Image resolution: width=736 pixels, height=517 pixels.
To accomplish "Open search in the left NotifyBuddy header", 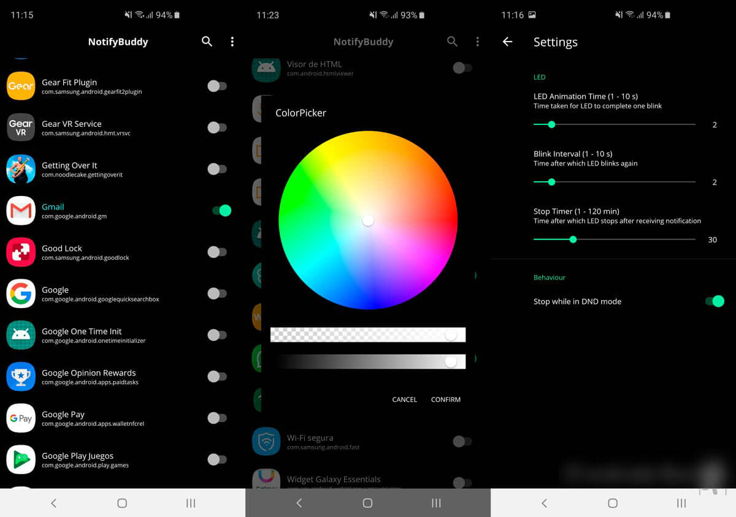I will click(207, 42).
